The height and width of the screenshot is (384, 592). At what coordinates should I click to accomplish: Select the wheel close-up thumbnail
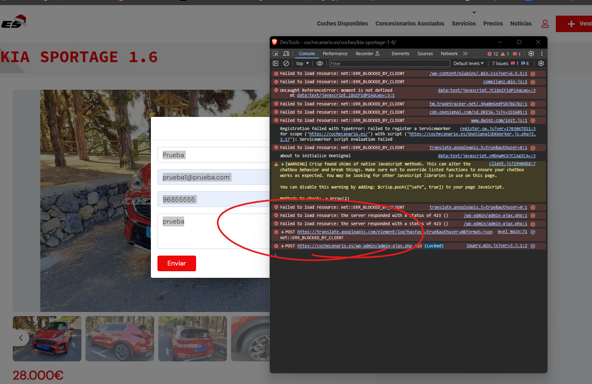[250, 339]
